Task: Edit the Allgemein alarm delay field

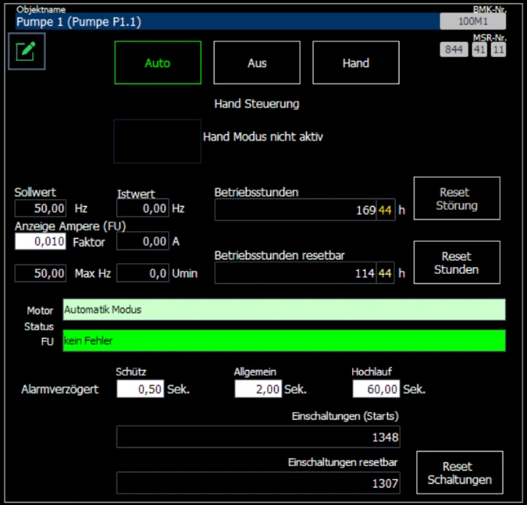Action: tap(258, 389)
